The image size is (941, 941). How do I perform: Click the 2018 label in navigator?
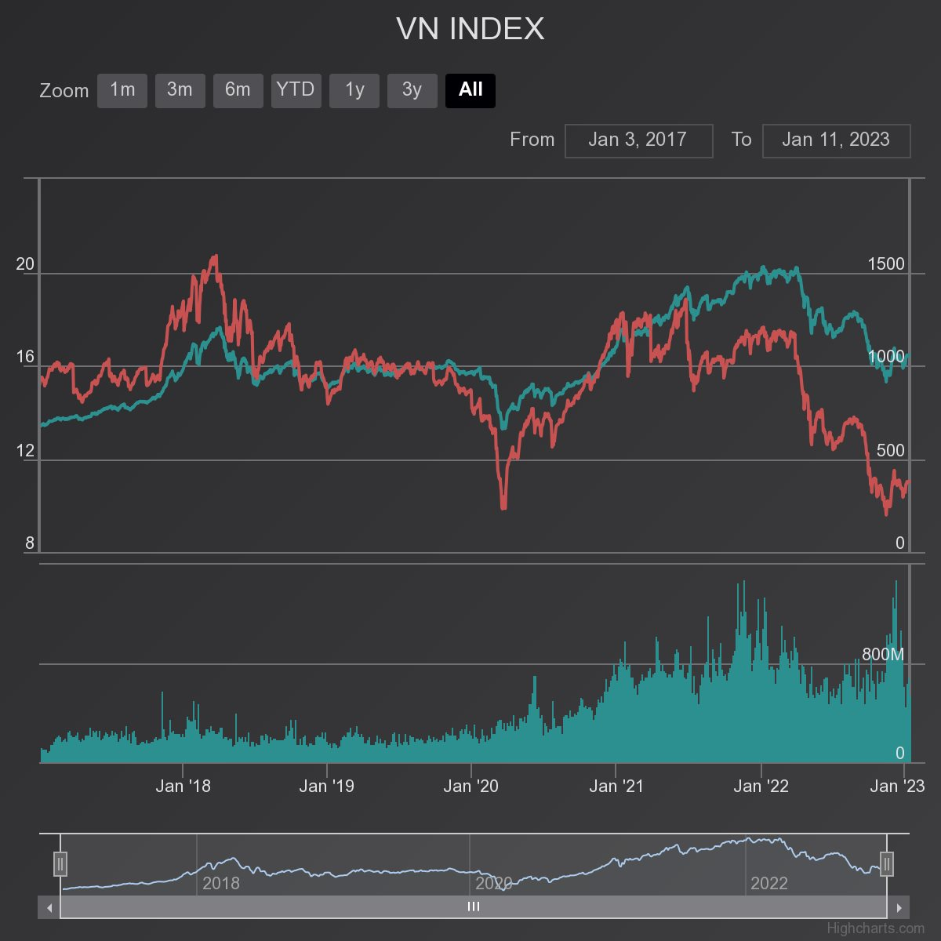tap(221, 884)
